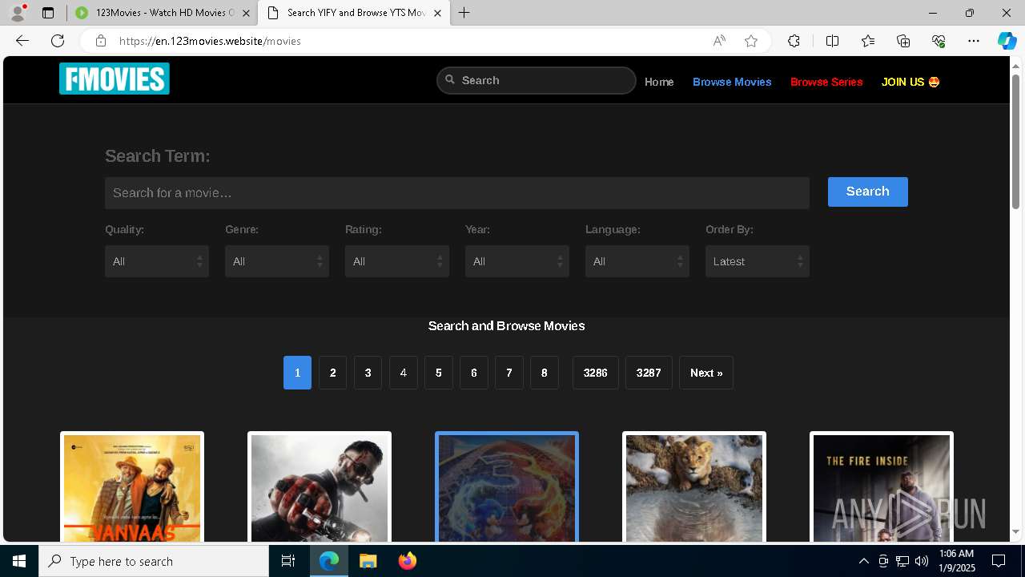Screen dimensions: 1025x577
Task: Open browser profile avatar icon
Action: 17,13
